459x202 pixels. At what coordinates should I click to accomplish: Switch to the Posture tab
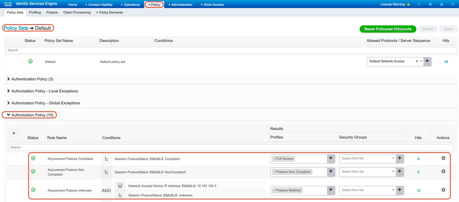pyautogui.click(x=52, y=12)
